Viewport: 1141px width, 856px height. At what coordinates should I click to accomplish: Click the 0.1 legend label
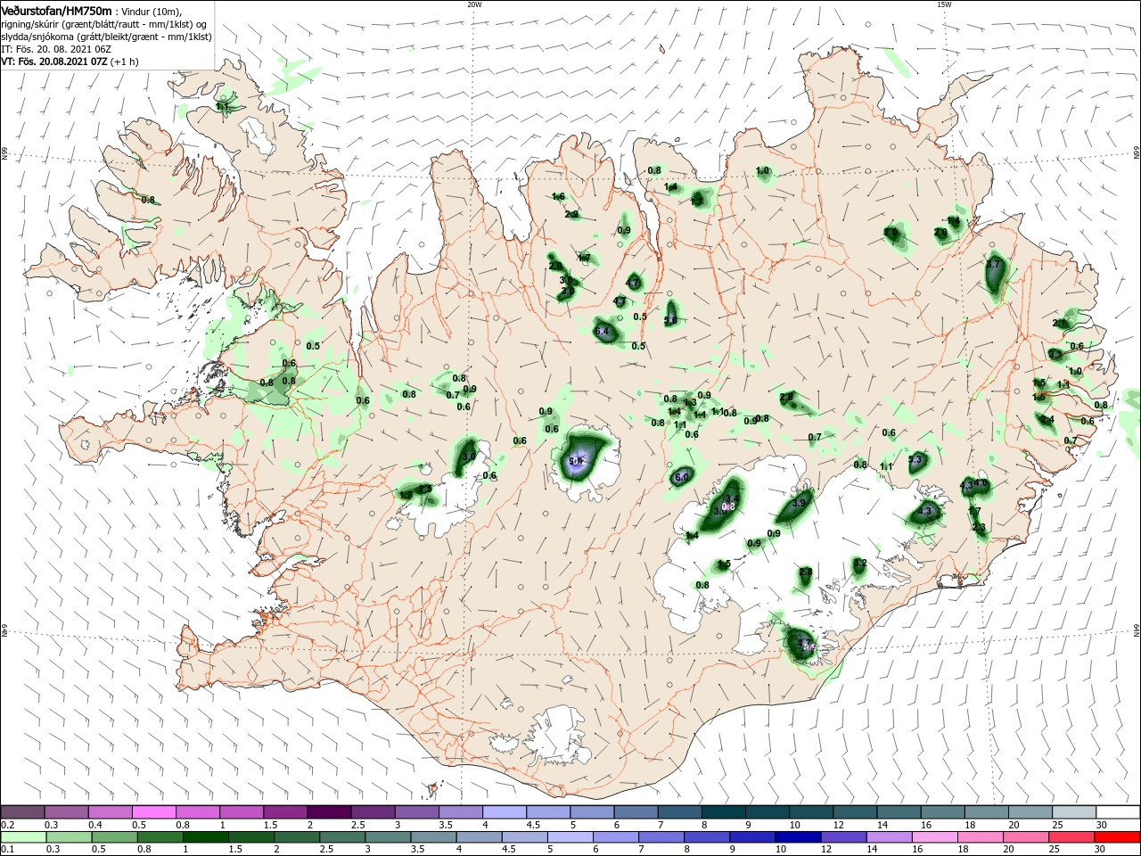pos(7,850)
